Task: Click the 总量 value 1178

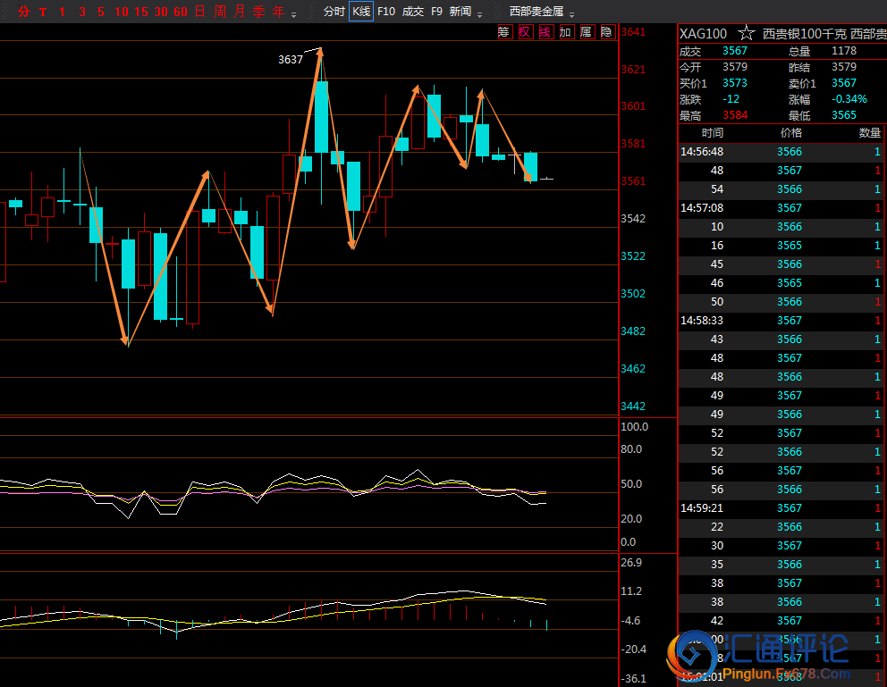Action: (x=844, y=51)
